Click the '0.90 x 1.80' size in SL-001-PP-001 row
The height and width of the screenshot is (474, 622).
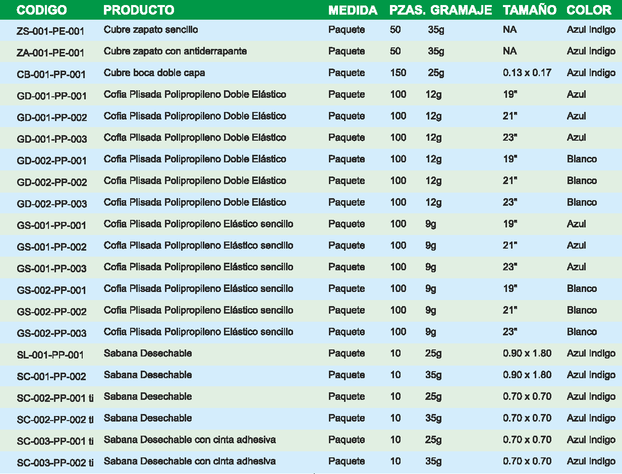527,353
